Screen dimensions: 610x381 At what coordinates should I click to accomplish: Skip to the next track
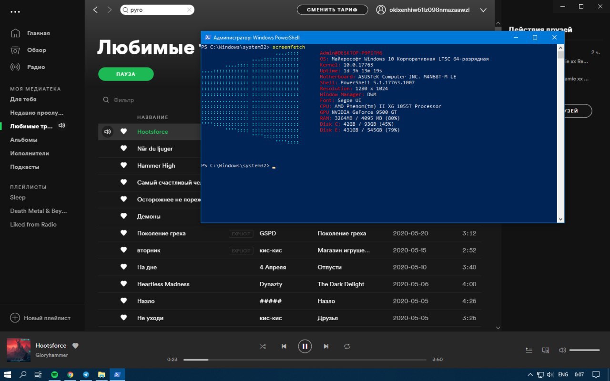click(x=326, y=346)
